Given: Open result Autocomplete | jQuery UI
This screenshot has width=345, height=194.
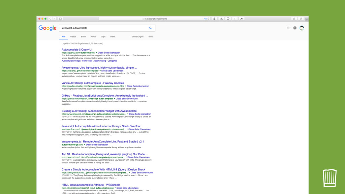Looking at the screenshot, I should 77,50.
